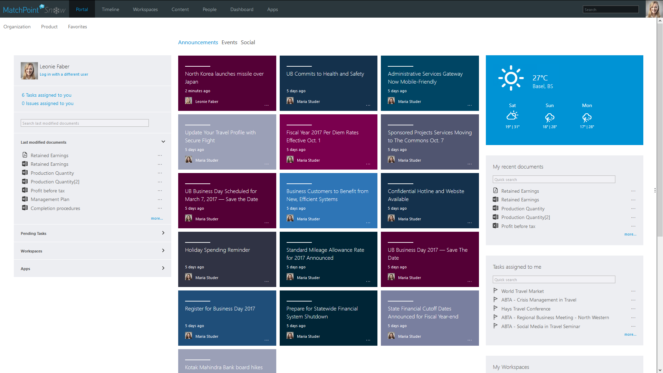Click the MatchPoint Snow logo
The image size is (663, 373).
pyautogui.click(x=34, y=9)
